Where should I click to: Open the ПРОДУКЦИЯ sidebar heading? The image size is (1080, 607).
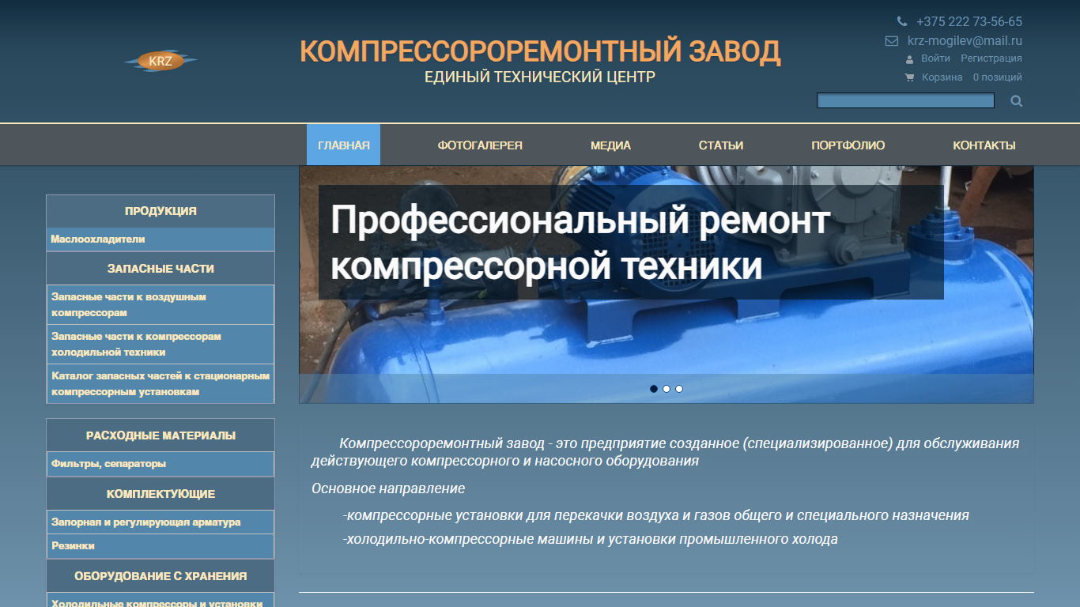[160, 211]
